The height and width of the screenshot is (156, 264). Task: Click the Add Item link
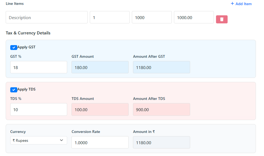[x=241, y=4]
